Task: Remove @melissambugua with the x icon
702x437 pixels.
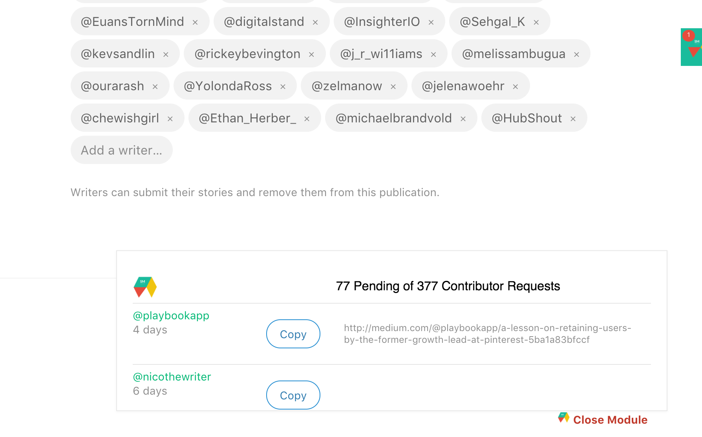Action: pyautogui.click(x=577, y=55)
